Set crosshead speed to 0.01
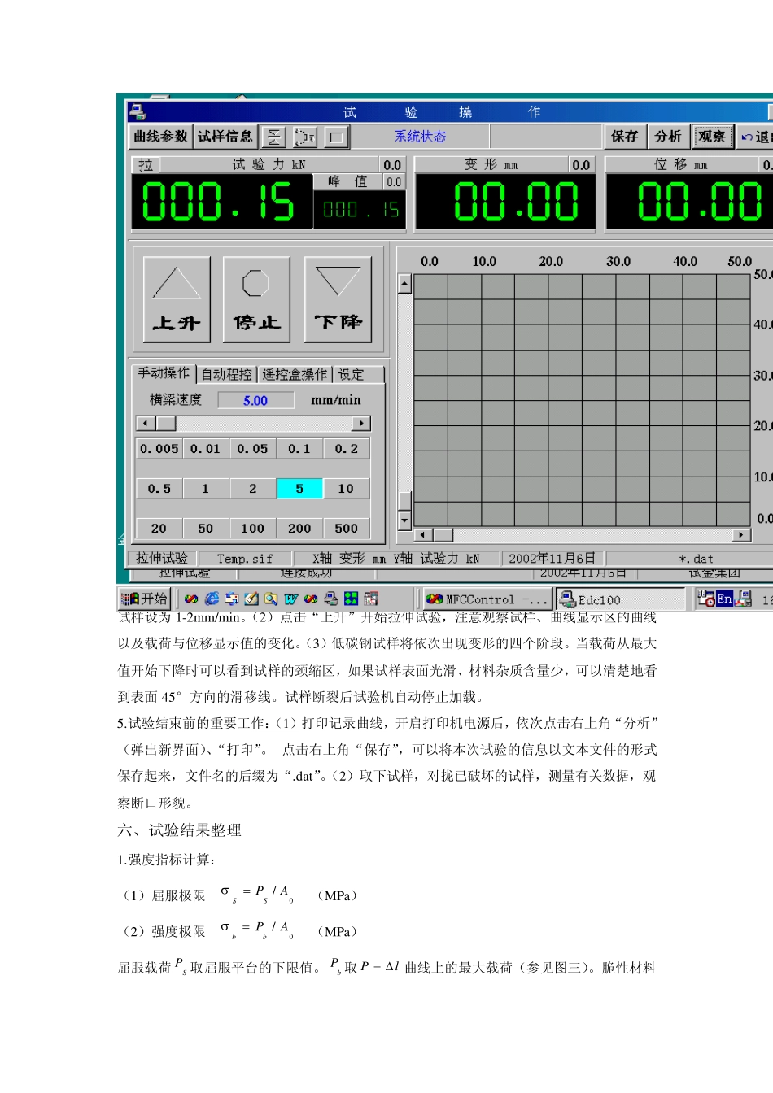Viewport: 773px width, 1093px height. [205, 449]
